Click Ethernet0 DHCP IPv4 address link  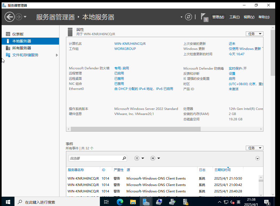pos(144,89)
